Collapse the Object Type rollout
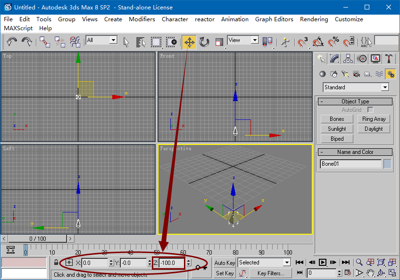The width and height of the screenshot is (400, 280). pyautogui.click(x=355, y=102)
